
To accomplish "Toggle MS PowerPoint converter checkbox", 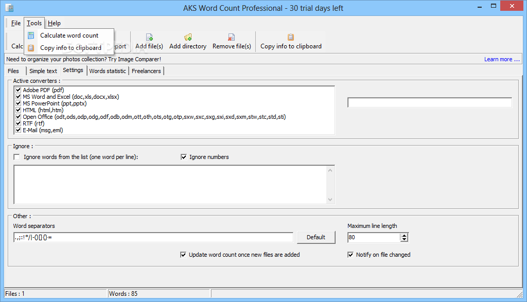I will pos(19,103).
